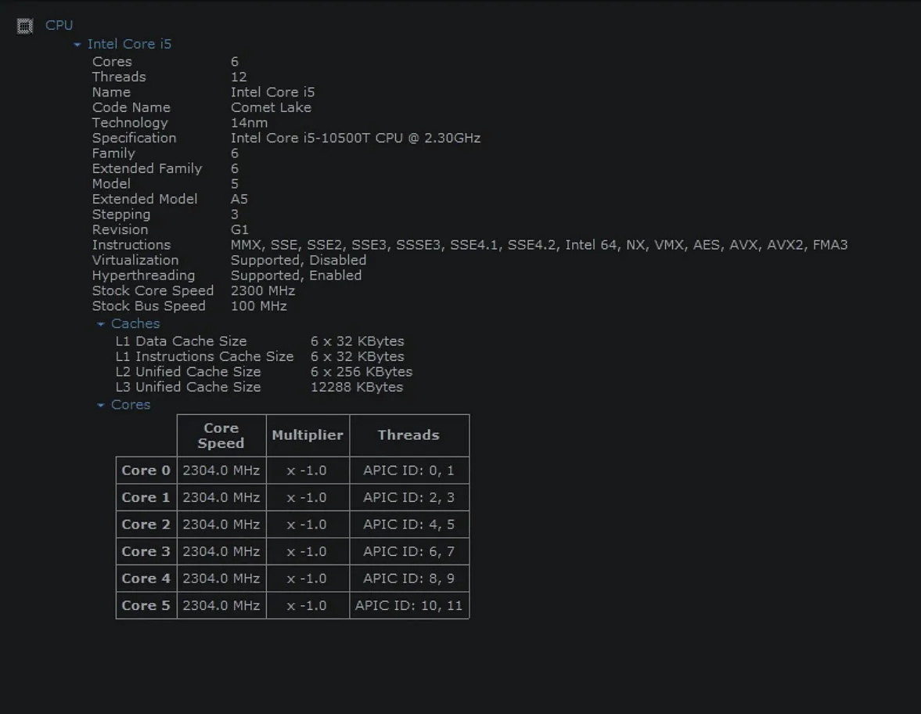The image size is (921, 714).
Task: Click the Stepping label
Action: 121,215
